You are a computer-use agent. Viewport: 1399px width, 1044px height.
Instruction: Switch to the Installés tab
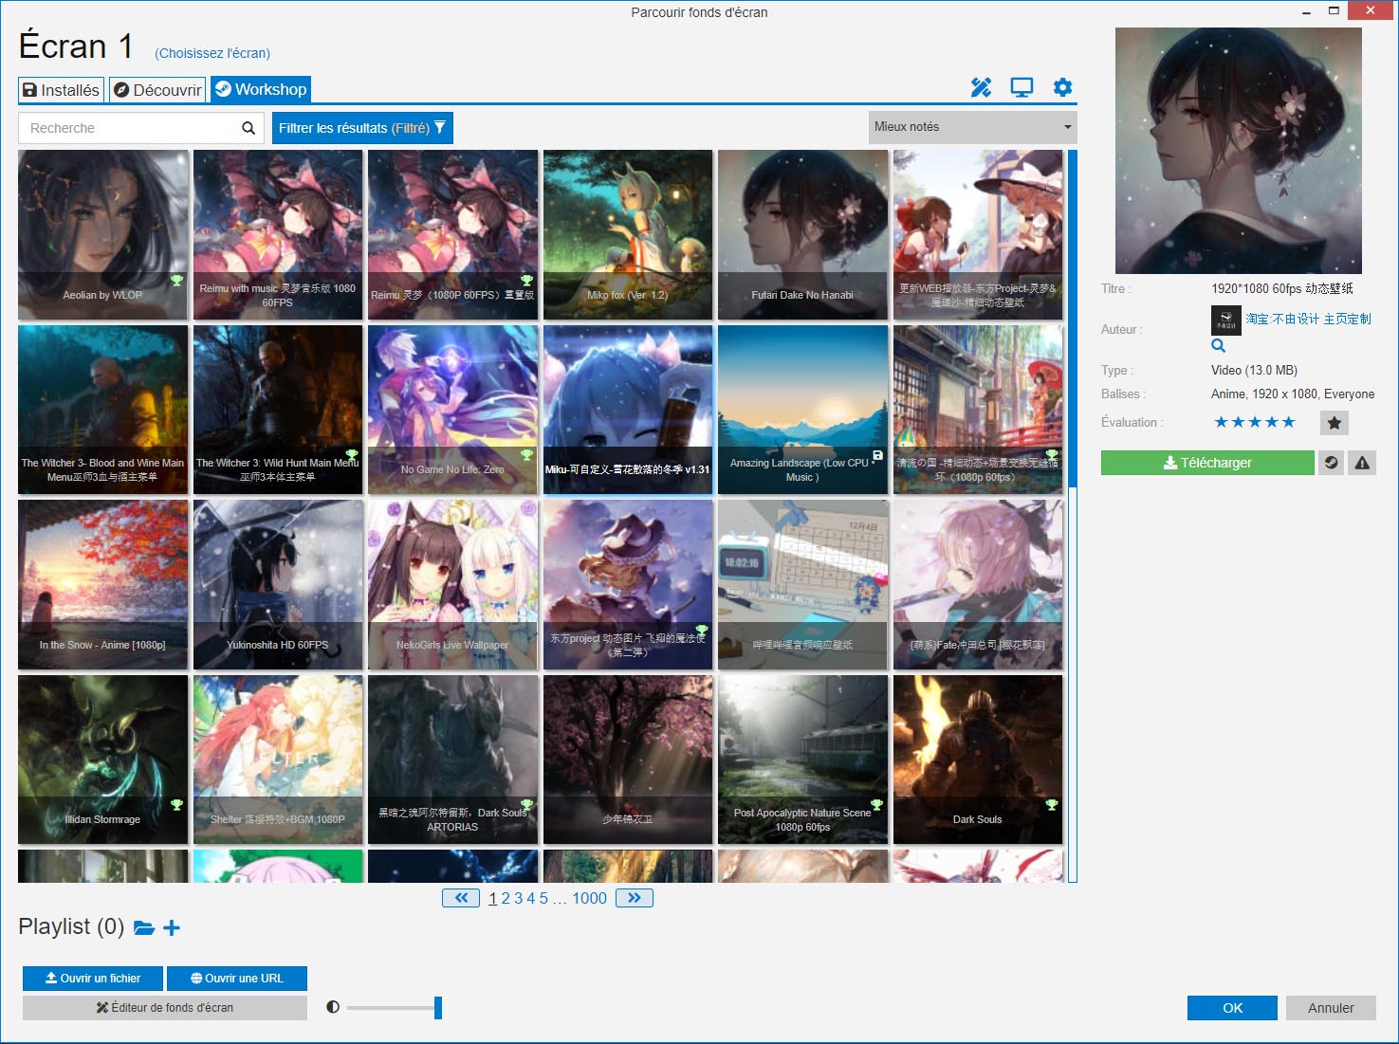(62, 90)
